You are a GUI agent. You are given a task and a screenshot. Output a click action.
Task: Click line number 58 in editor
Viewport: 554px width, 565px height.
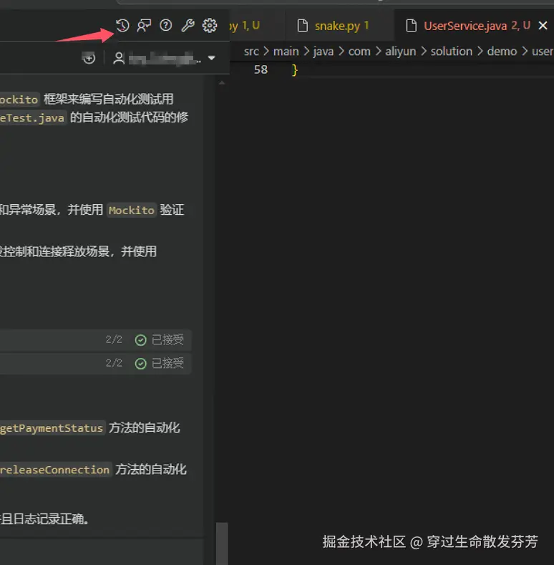[x=261, y=69]
